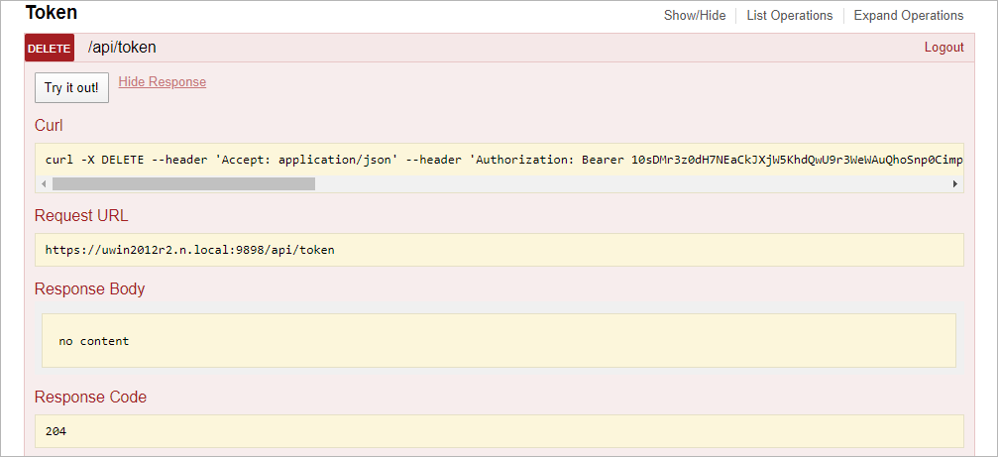Click the curl command text
This screenshot has height=457, width=998.
pos(503,160)
